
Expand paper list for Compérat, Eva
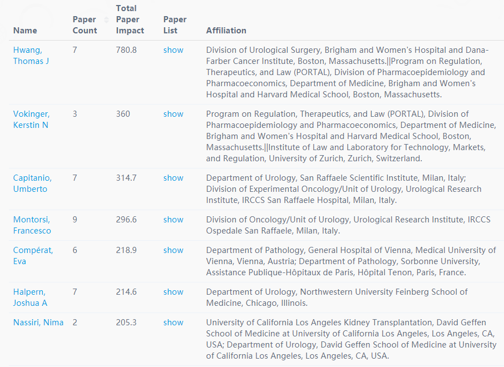(x=173, y=250)
